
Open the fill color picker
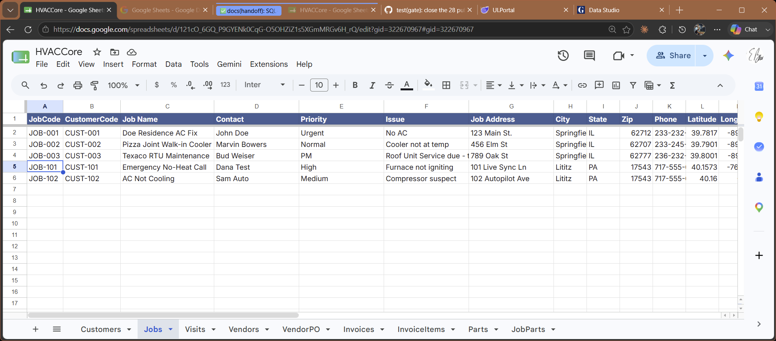click(x=428, y=85)
